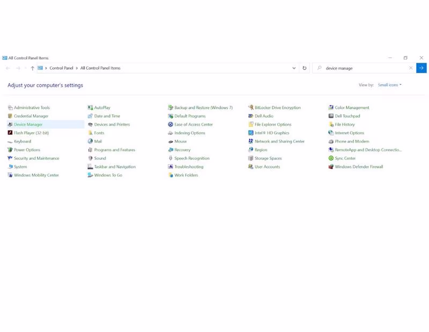
Task: Open Taskbar and Navigation icon
Action: coord(90,167)
